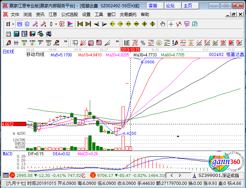Click yellow diamond right-arrow icon
Viewport: 246px width, 188px height.
120,24
